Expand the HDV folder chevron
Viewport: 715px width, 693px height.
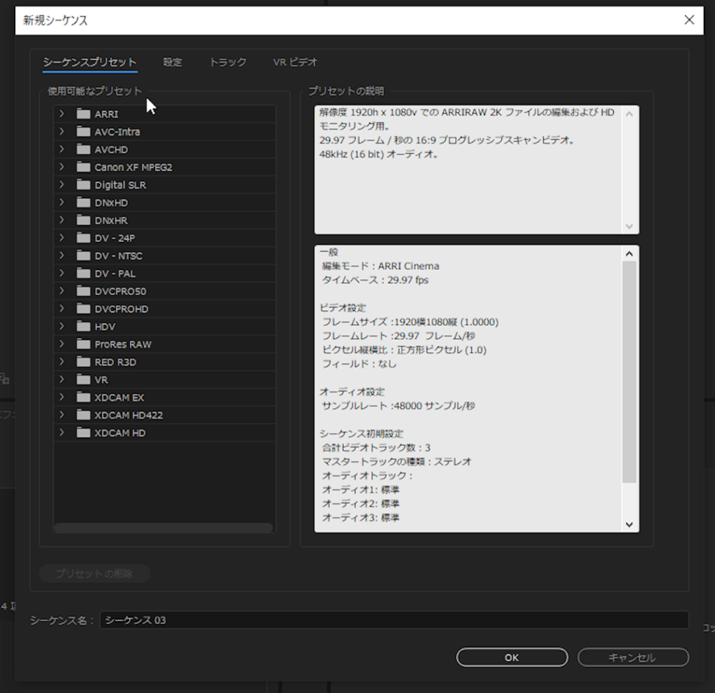click(x=61, y=326)
